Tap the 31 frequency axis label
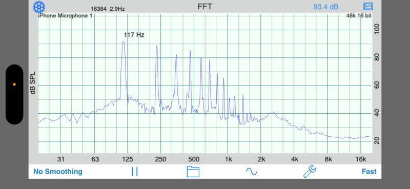Screen dimensions: 410x189 click(60, 159)
